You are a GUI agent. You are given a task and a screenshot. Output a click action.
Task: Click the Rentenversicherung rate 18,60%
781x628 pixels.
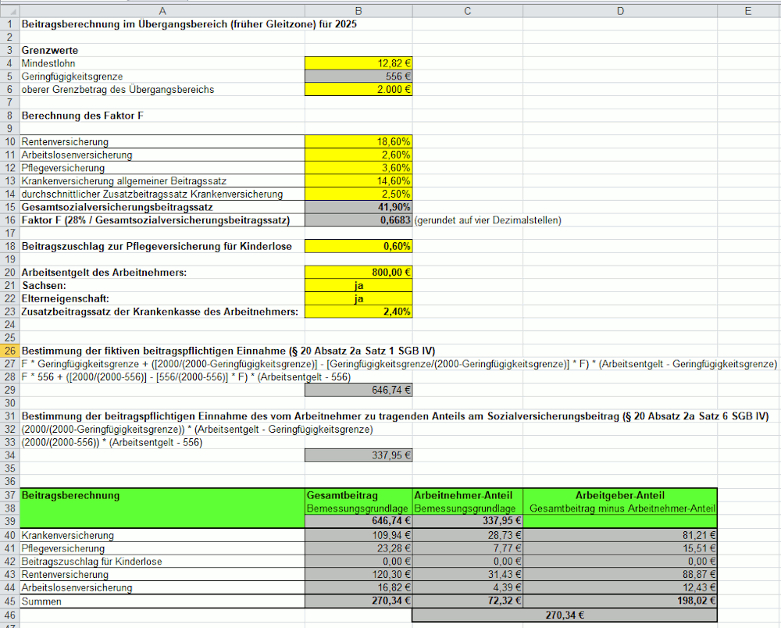tap(358, 142)
